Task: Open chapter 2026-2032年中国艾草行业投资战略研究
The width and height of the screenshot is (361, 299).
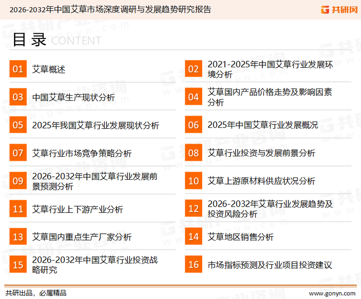Action: coord(95,265)
